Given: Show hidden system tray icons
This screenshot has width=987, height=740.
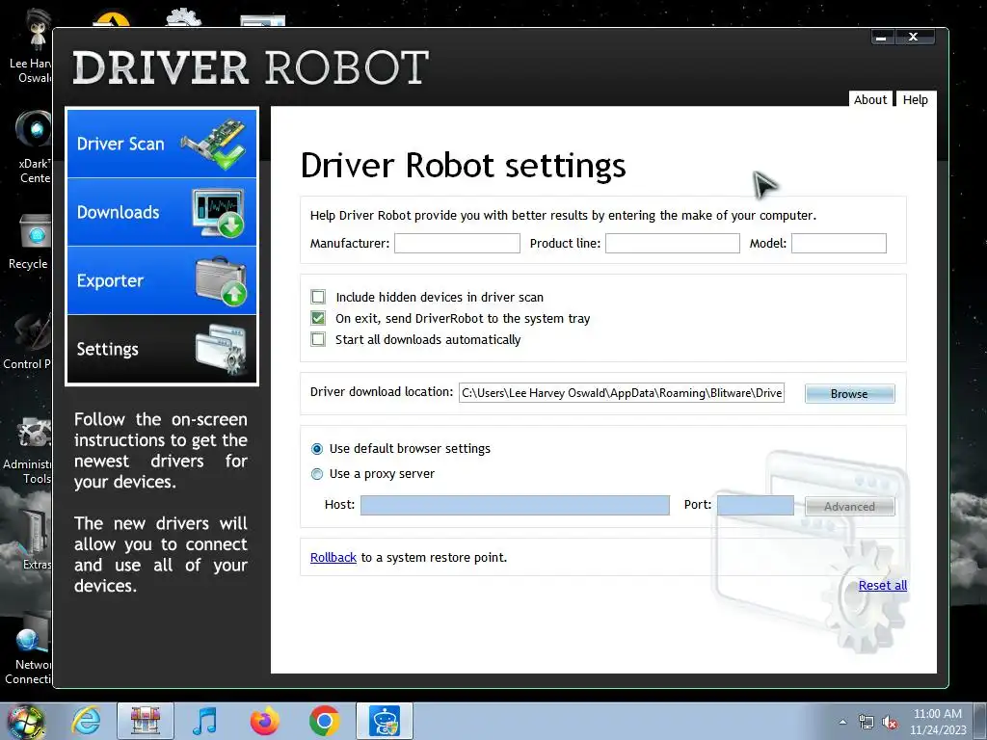Looking at the screenshot, I should coord(842,722).
